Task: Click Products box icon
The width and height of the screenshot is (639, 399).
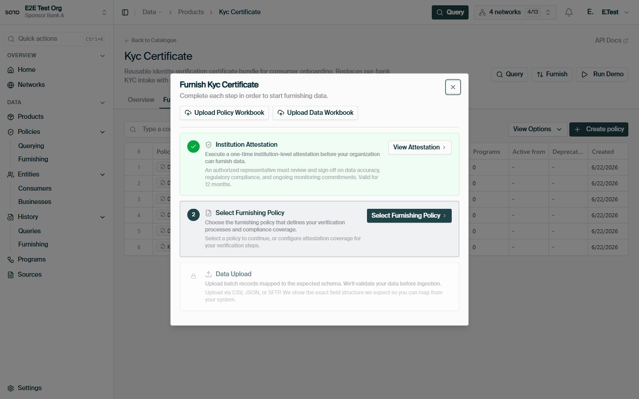Action: point(11,117)
